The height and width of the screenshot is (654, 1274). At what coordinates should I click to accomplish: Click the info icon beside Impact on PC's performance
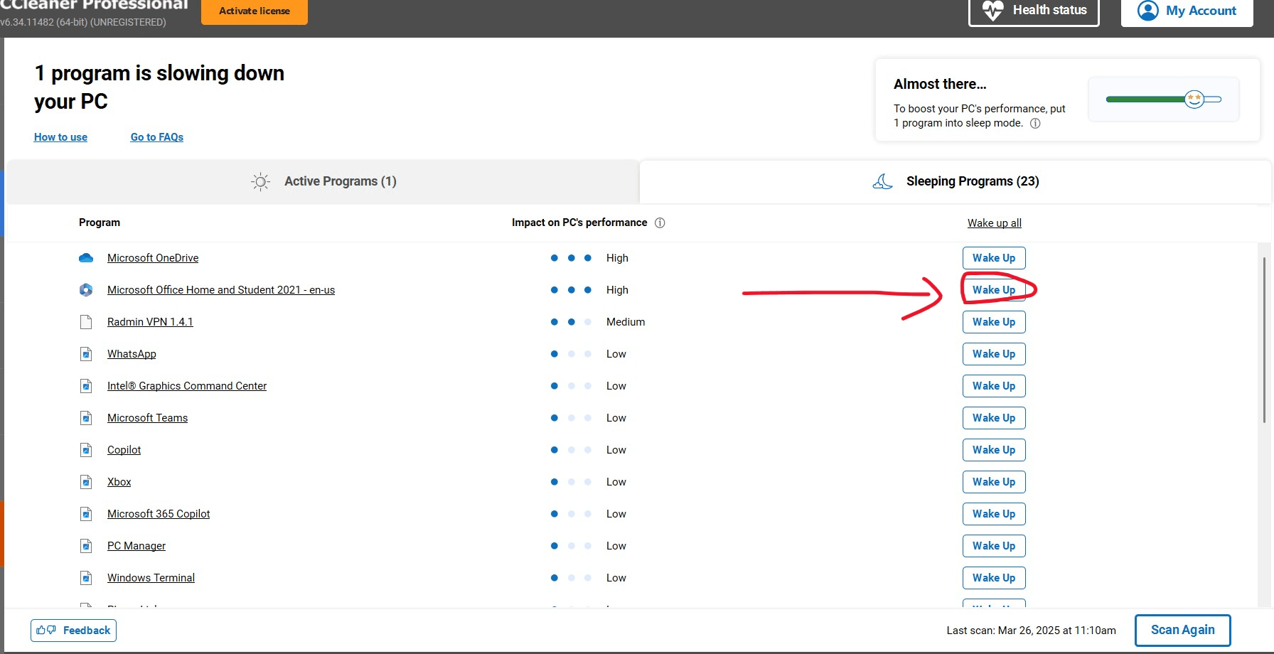[660, 223]
